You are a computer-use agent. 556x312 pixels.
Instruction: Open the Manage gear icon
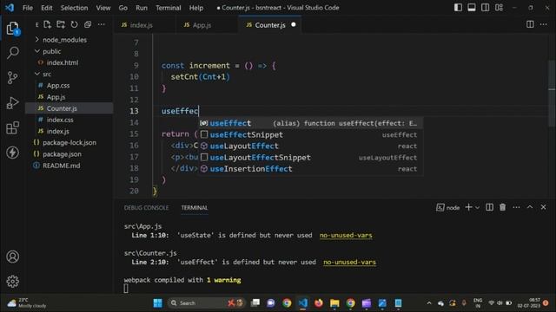tap(12, 281)
